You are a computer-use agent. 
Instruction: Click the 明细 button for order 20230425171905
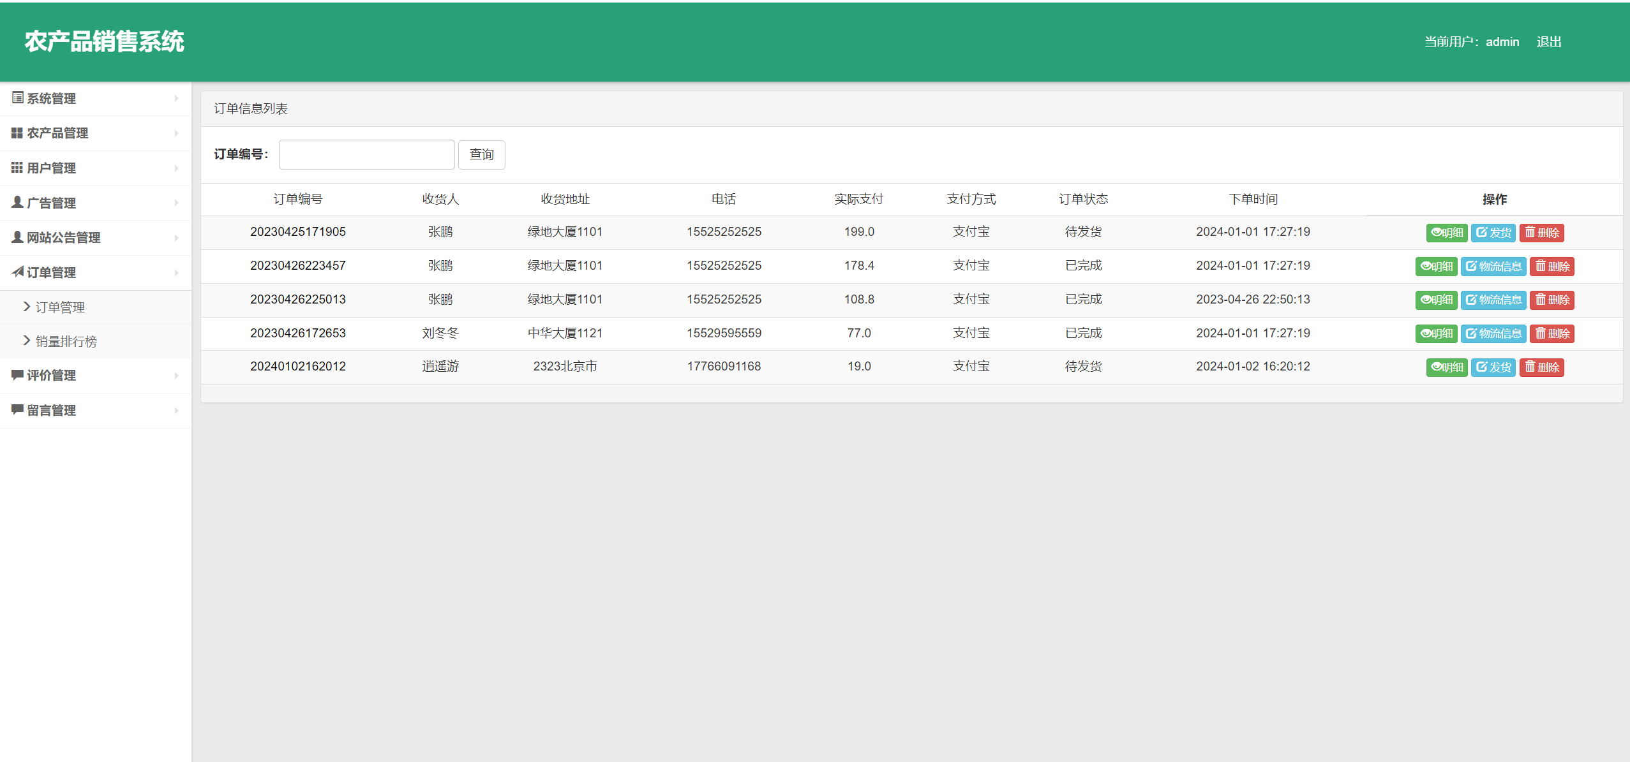pyautogui.click(x=1446, y=233)
